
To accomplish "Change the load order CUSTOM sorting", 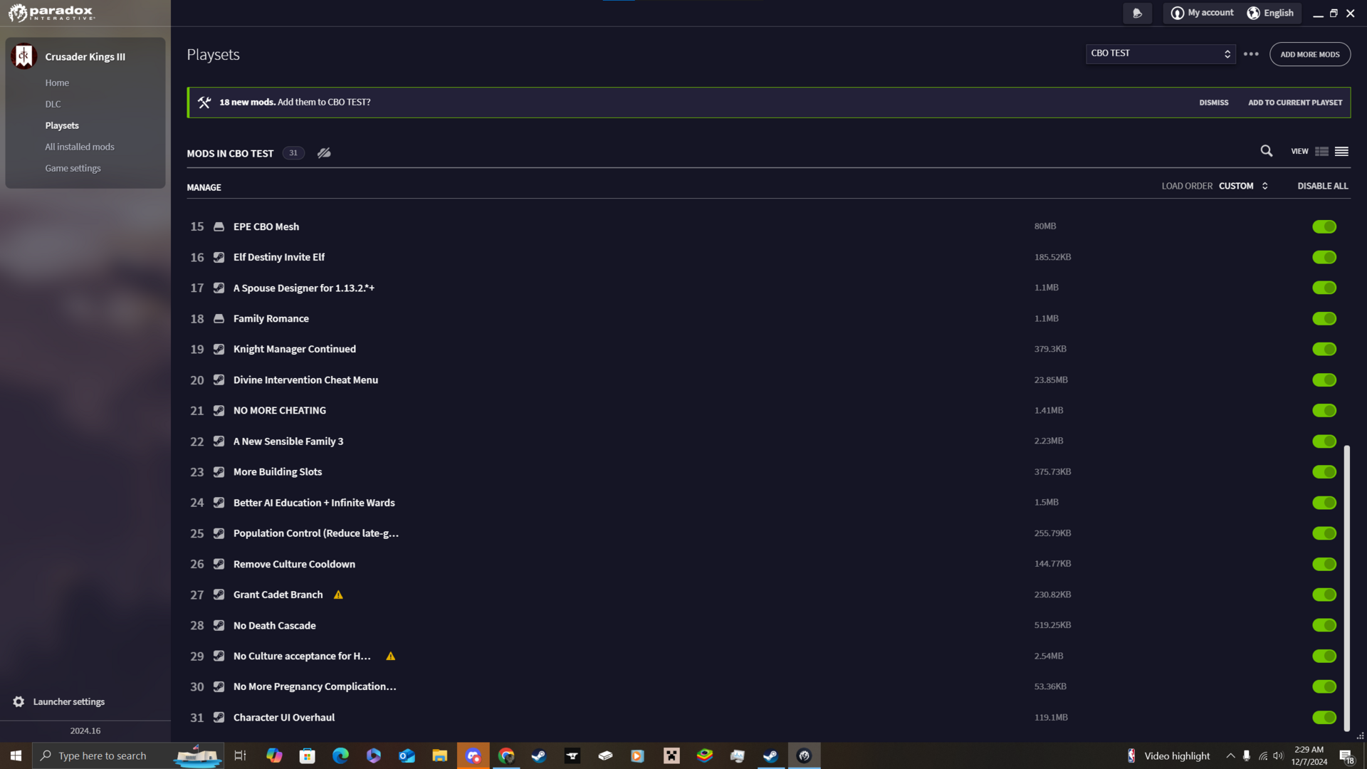I will [x=1243, y=186].
